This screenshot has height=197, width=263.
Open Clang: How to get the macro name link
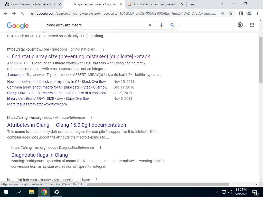tap(58, 93)
